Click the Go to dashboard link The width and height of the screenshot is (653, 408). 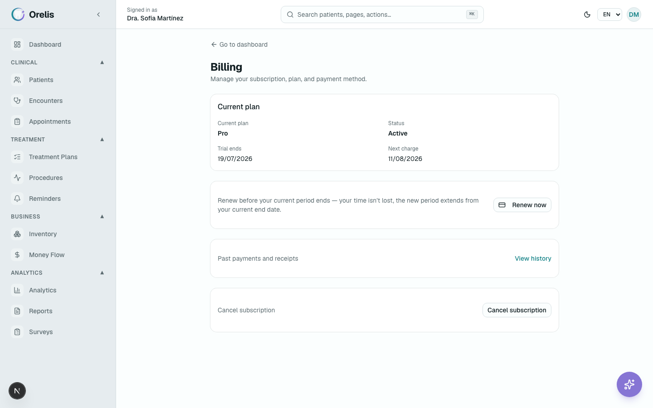point(239,44)
